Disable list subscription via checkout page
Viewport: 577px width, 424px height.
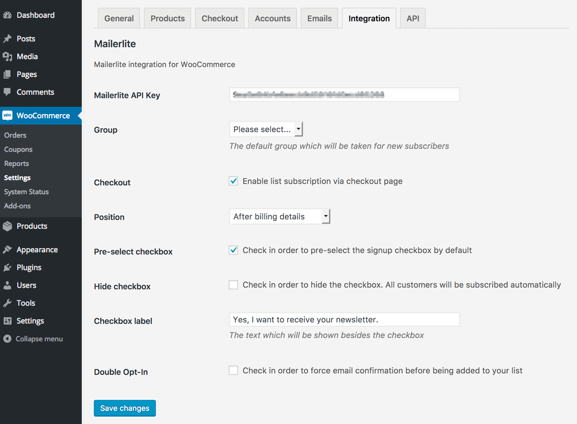(x=234, y=181)
